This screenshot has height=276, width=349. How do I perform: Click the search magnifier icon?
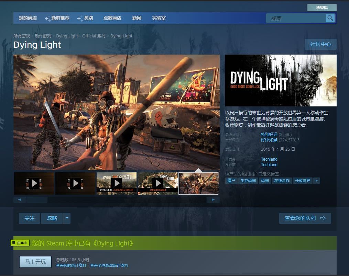point(330,18)
